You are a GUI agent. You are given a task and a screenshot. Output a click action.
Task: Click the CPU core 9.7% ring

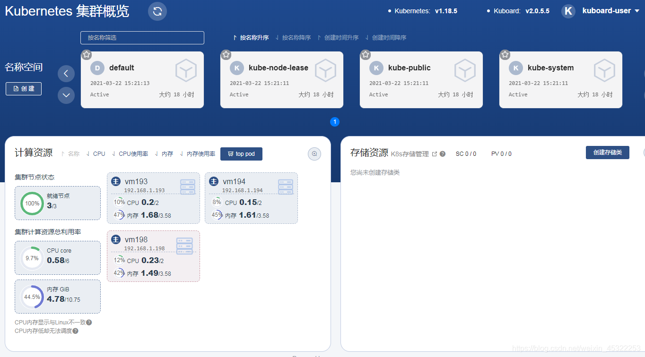point(32,258)
